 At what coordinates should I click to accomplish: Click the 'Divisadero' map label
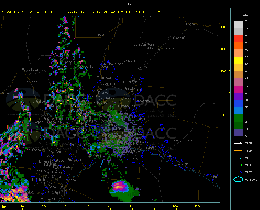[141, 101]
